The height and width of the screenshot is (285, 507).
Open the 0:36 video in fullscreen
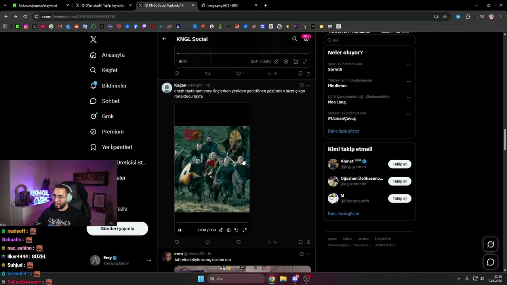pyautogui.click(x=305, y=62)
